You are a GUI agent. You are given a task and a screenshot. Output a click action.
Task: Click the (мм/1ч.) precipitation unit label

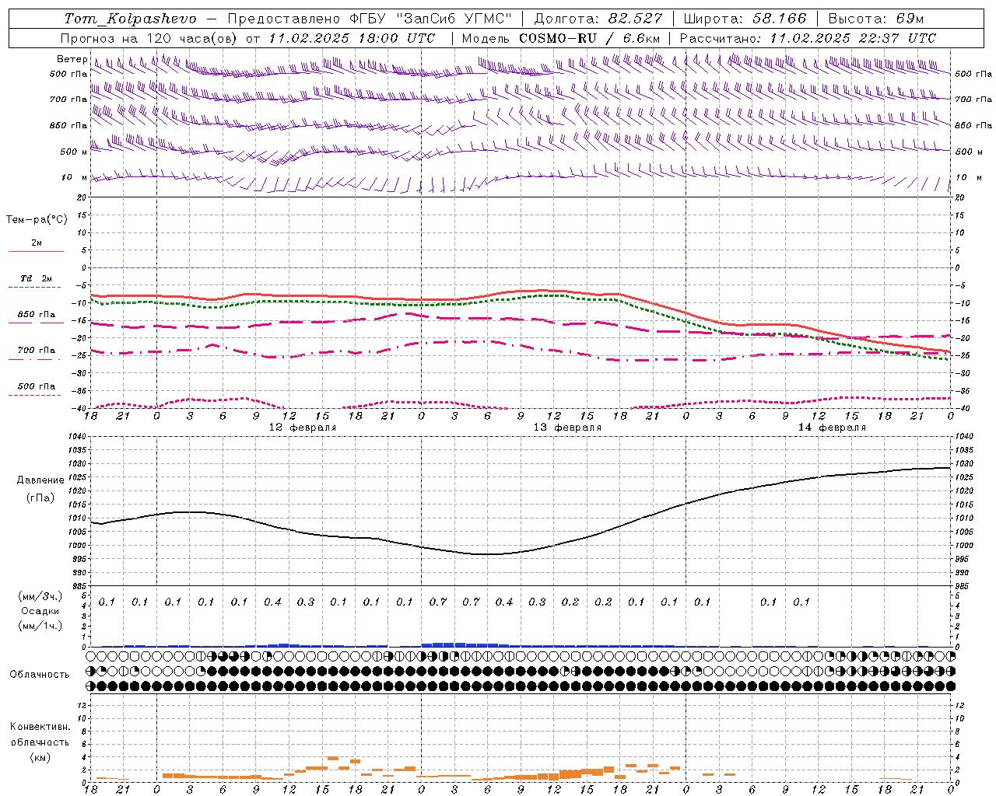(40, 626)
